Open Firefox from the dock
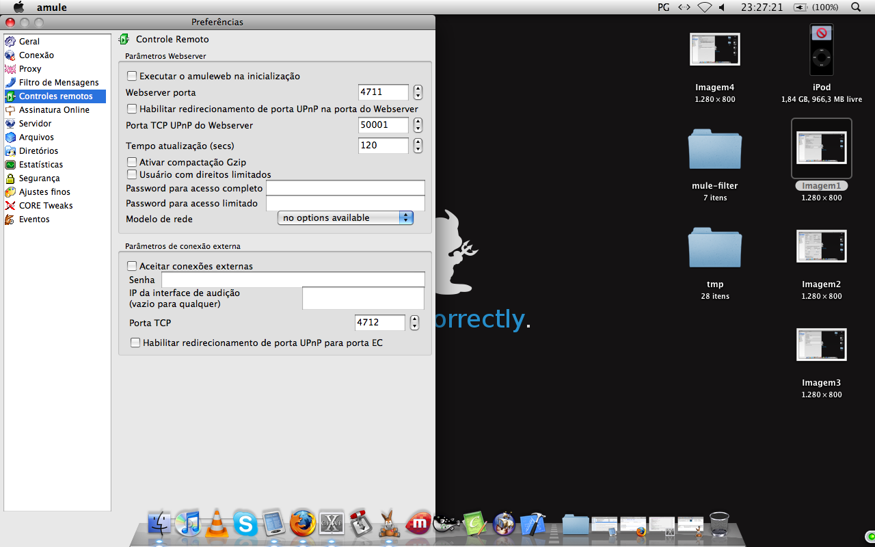 tap(303, 524)
